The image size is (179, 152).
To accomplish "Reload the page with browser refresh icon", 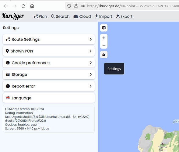I will [23, 6].
